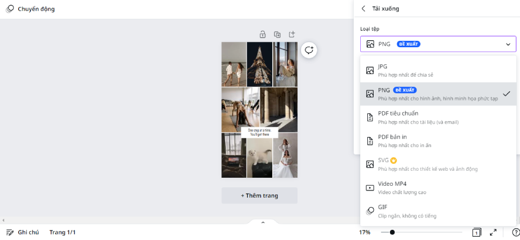Click + Thêm trang button

259,195
